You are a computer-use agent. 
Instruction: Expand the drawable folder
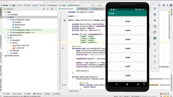[8, 40]
